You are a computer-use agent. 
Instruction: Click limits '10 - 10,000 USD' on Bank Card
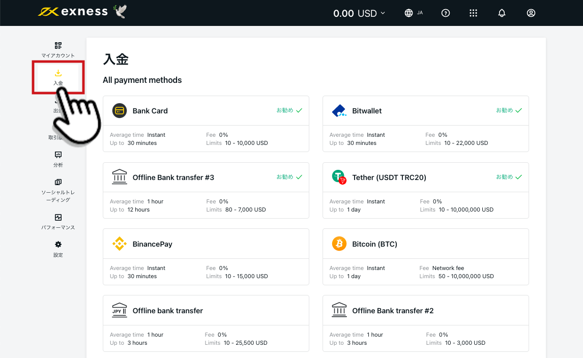(246, 143)
